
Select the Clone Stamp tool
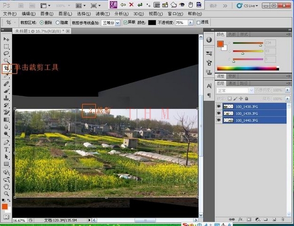point(6,98)
